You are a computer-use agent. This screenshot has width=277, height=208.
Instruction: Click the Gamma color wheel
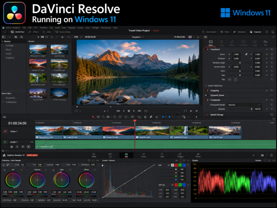[x=37, y=180]
